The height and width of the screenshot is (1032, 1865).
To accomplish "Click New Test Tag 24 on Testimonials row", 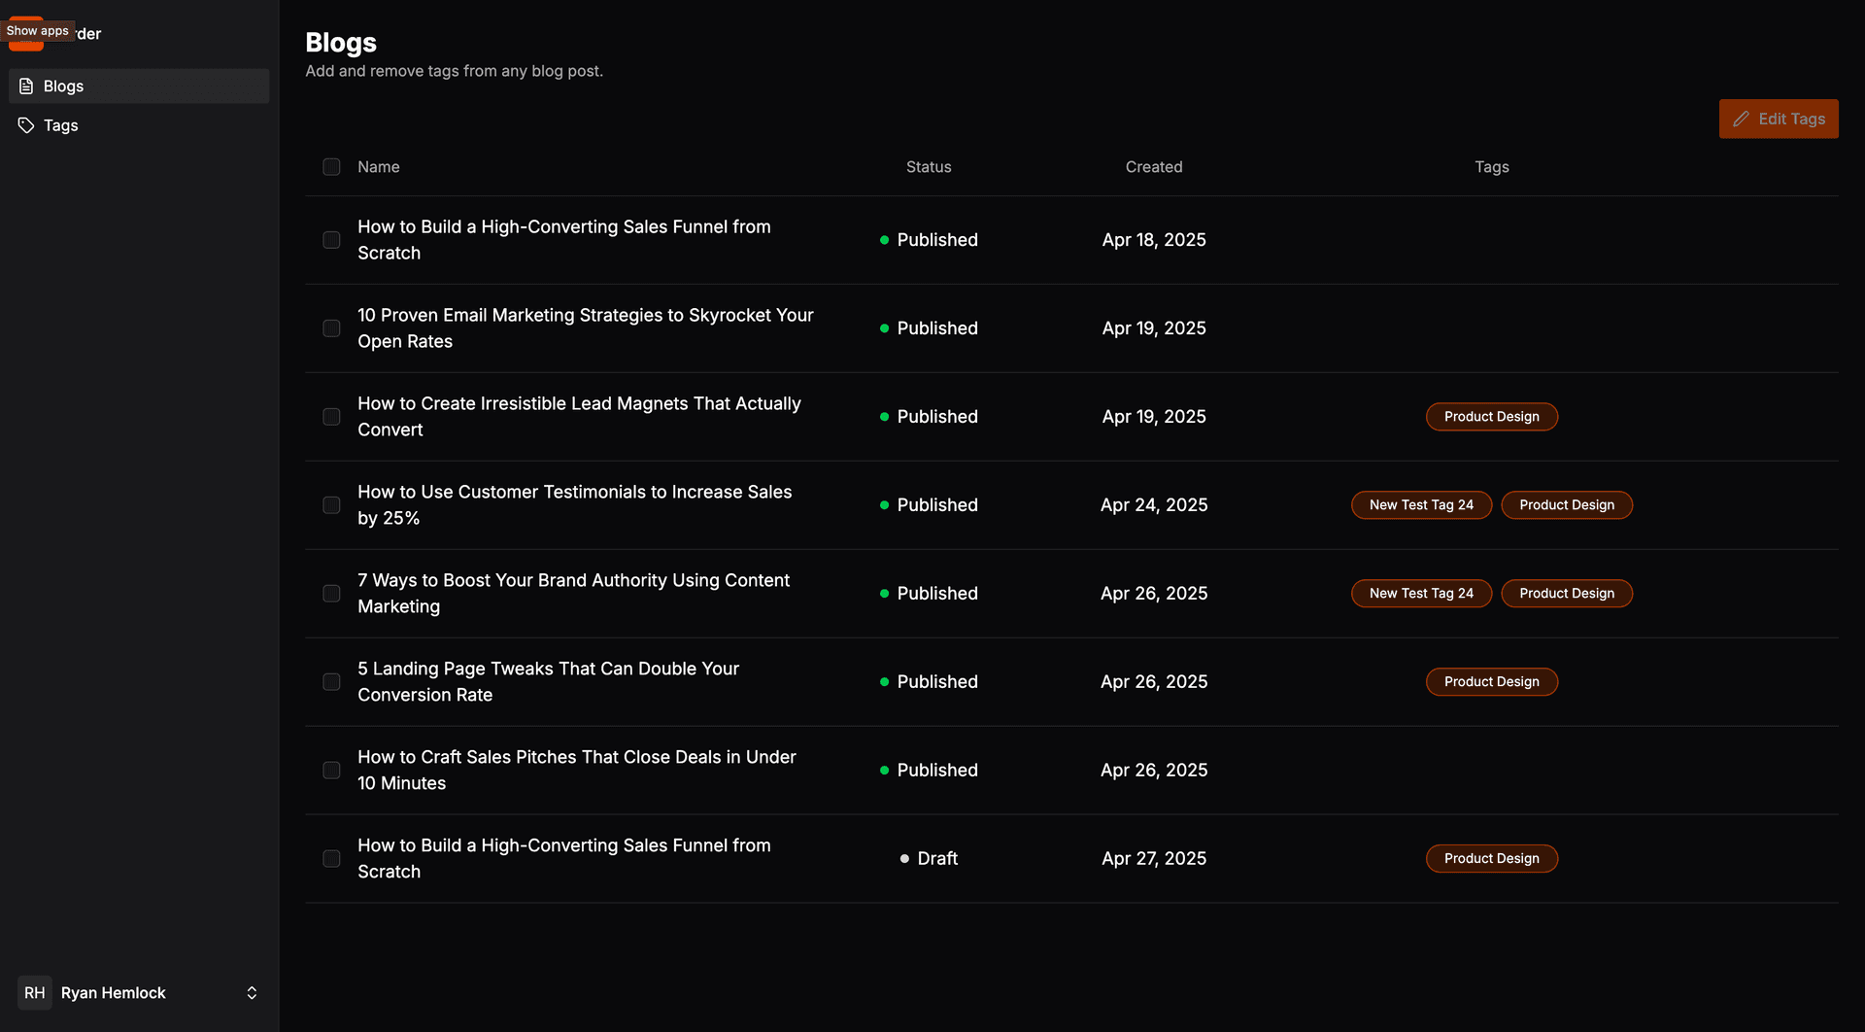I will tap(1421, 505).
